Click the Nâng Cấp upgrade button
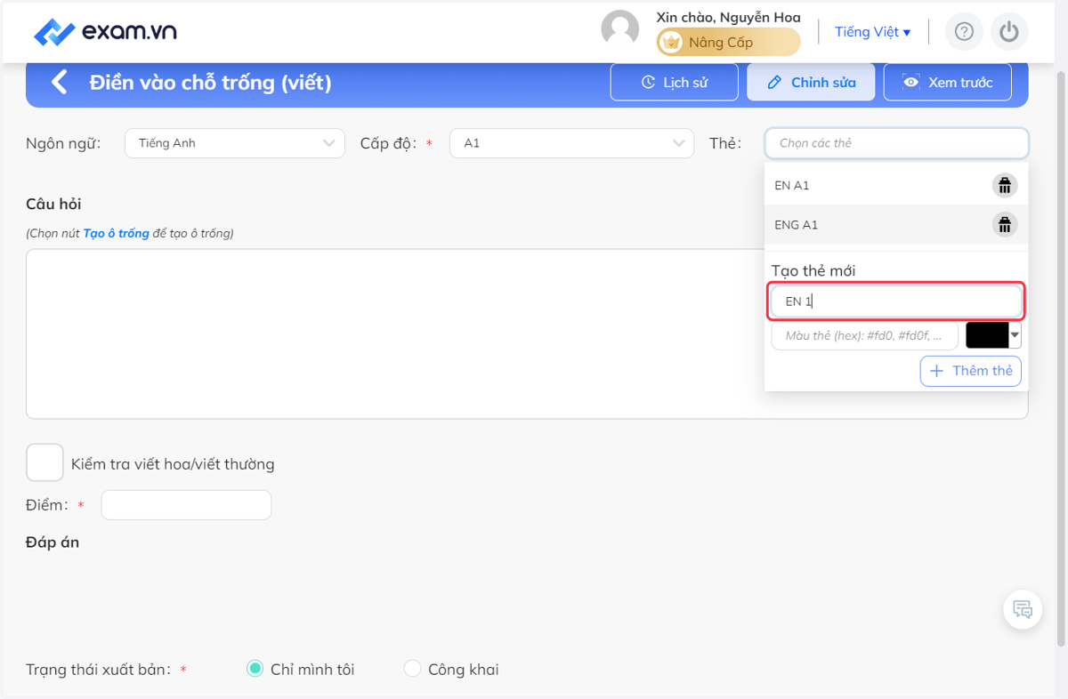The width and height of the screenshot is (1068, 699). coord(729,42)
